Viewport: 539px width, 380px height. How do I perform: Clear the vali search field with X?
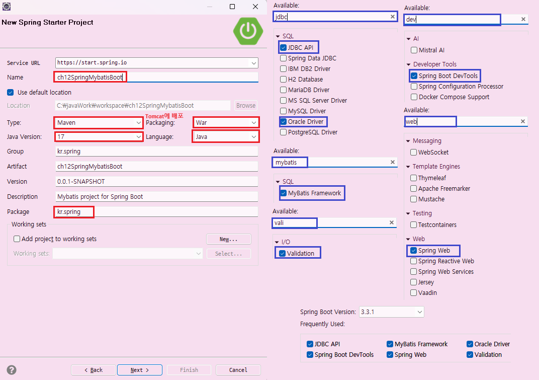tap(392, 222)
